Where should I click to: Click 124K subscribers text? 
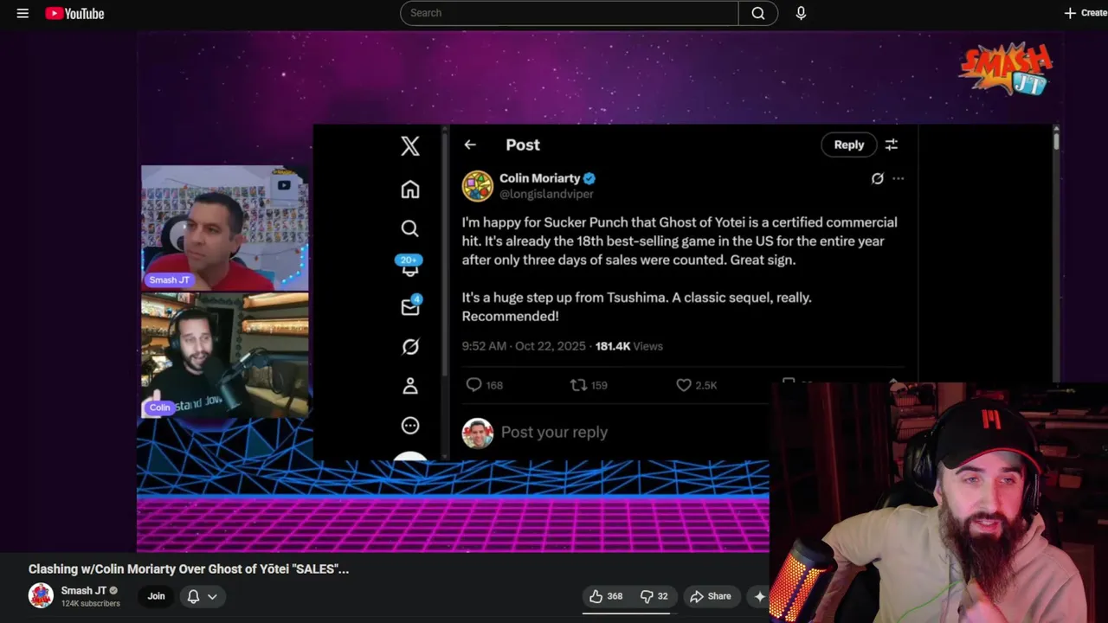pos(91,604)
